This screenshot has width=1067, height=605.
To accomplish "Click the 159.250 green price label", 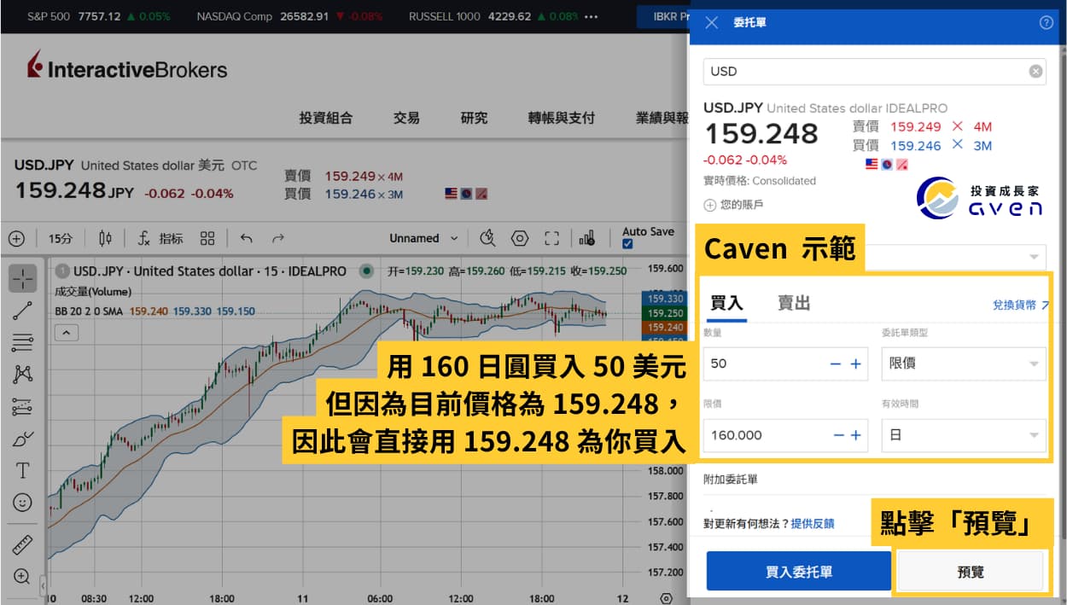I will pyautogui.click(x=664, y=313).
